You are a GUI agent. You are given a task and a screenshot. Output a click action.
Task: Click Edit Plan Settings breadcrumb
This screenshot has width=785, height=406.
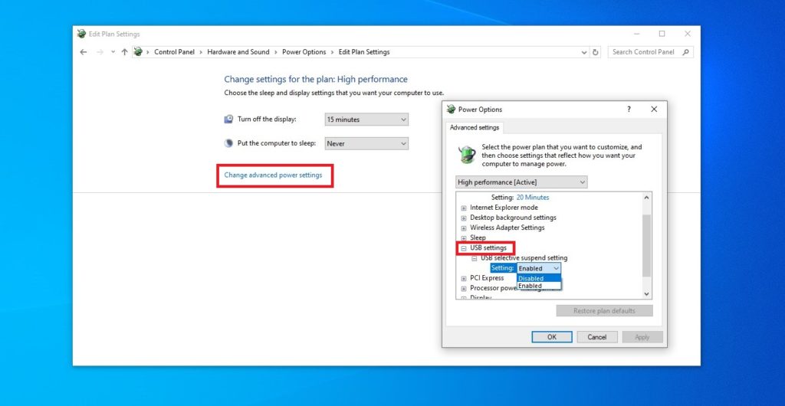[x=364, y=52]
